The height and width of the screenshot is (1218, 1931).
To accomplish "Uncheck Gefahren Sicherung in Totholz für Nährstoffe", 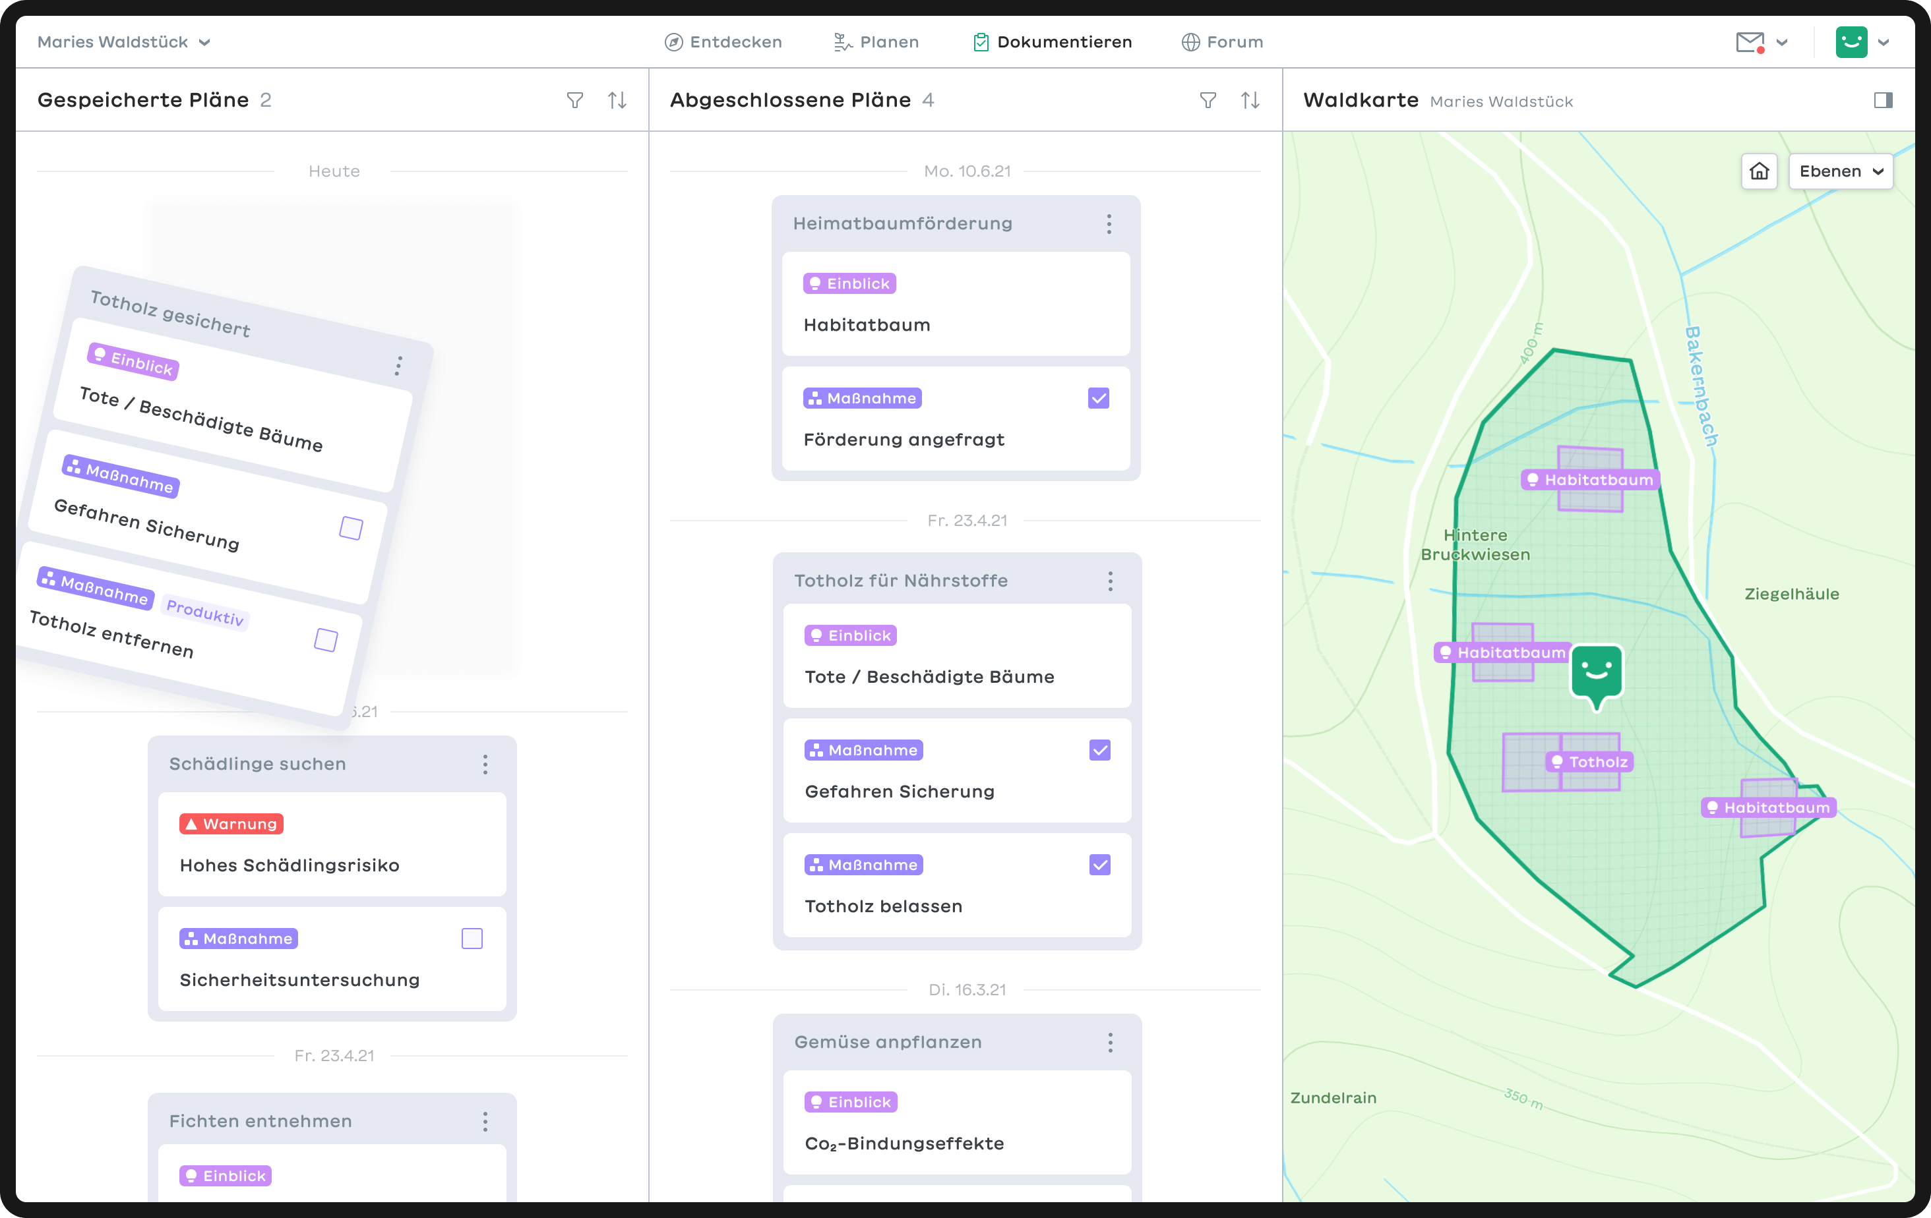I will tap(1100, 751).
